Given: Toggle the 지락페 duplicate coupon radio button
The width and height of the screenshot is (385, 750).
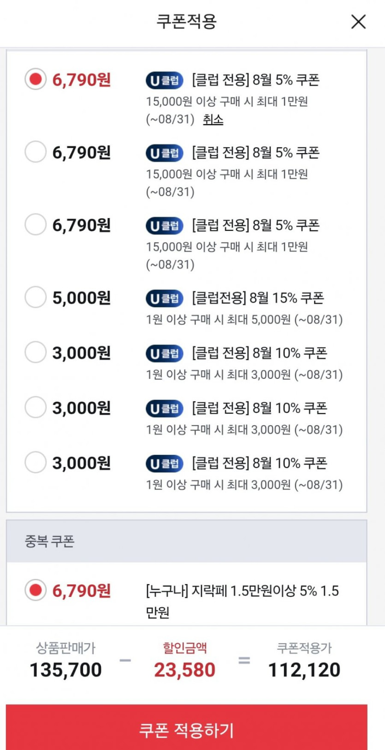Looking at the screenshot, I should (36, 590).
